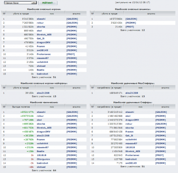Open stelsad with flight profit -48k
This screenshot has height=173, width=178.
41,167
